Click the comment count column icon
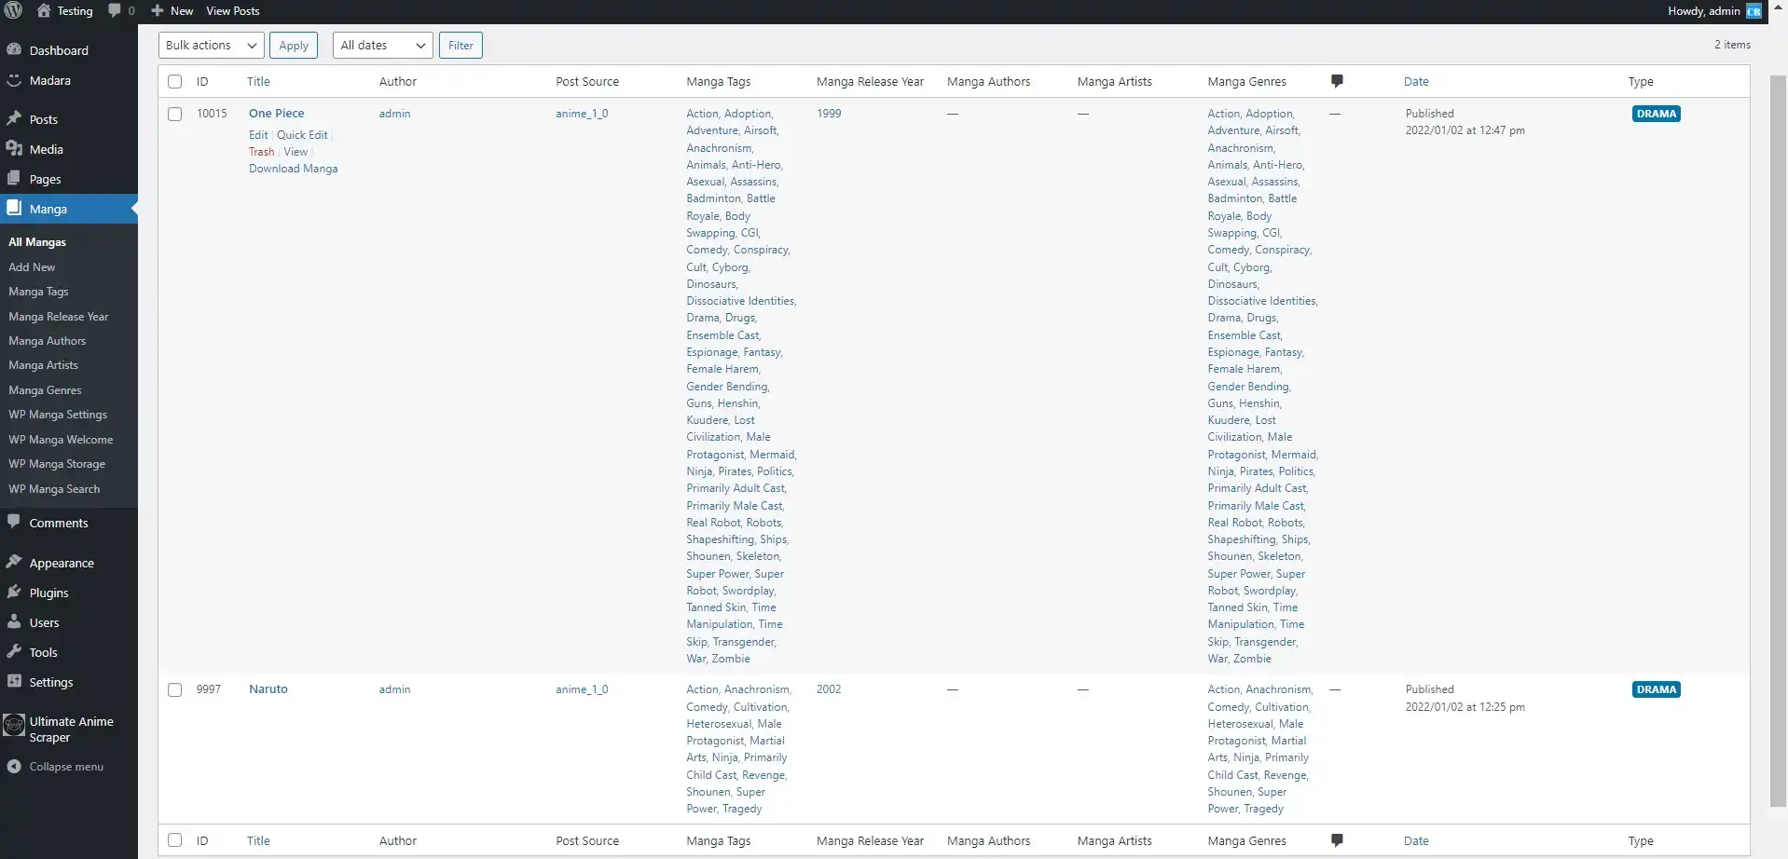The height and width of the screenshot is (859, 1788). coord(1337,81)
